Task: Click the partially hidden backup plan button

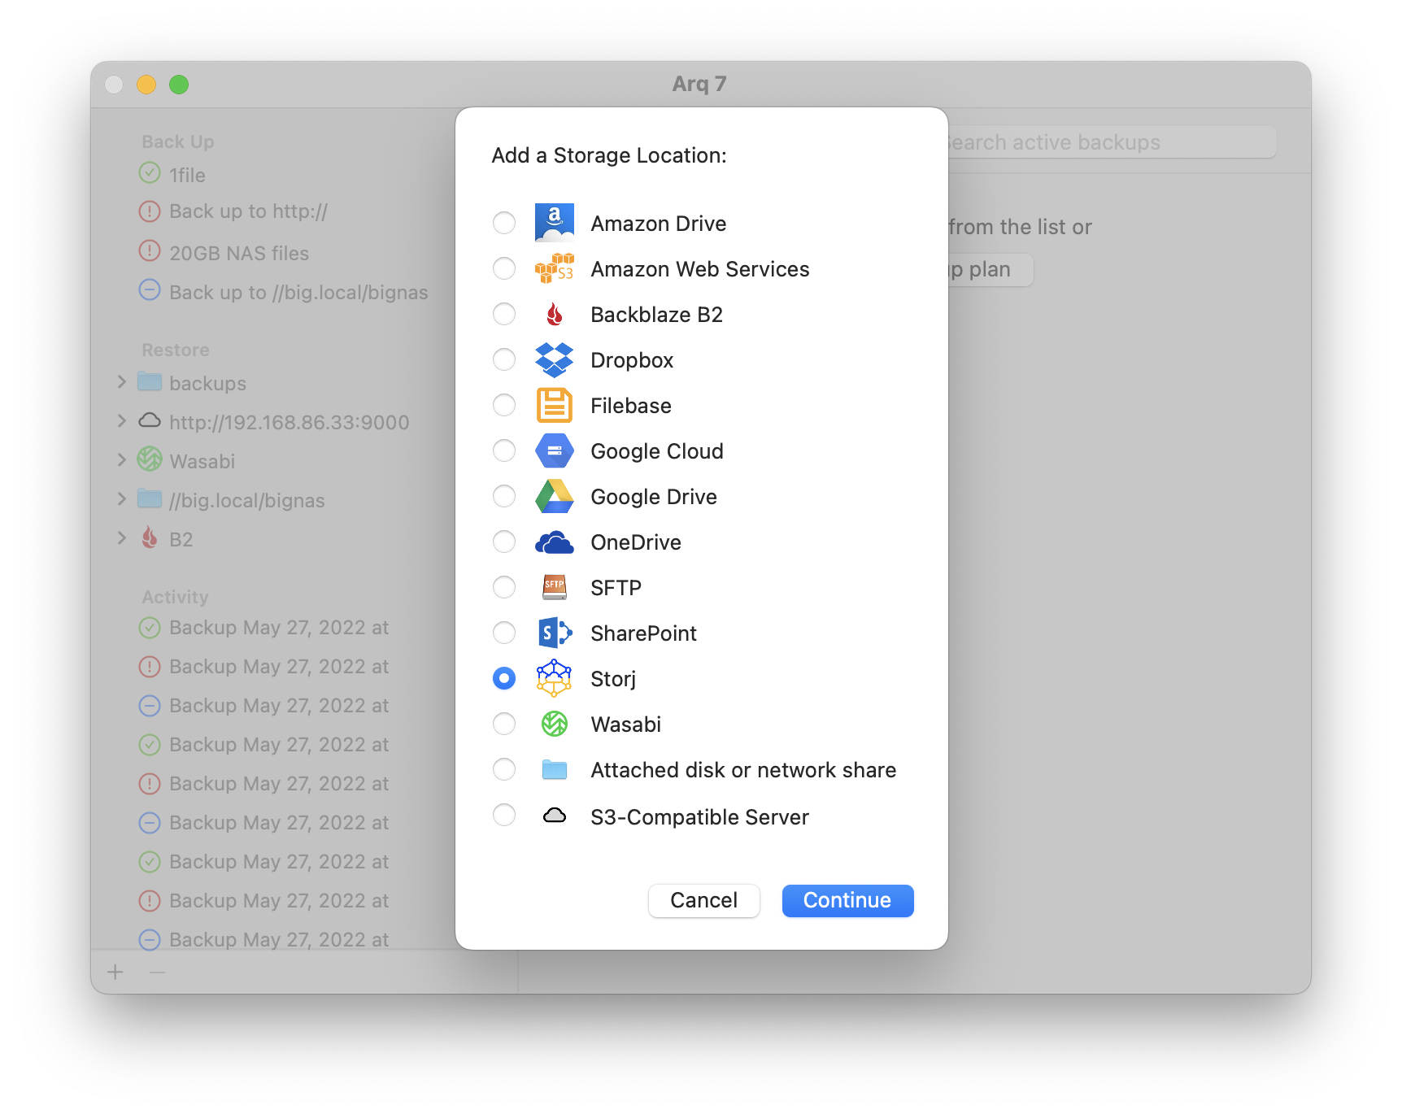Action: click(x=991, y=270)
